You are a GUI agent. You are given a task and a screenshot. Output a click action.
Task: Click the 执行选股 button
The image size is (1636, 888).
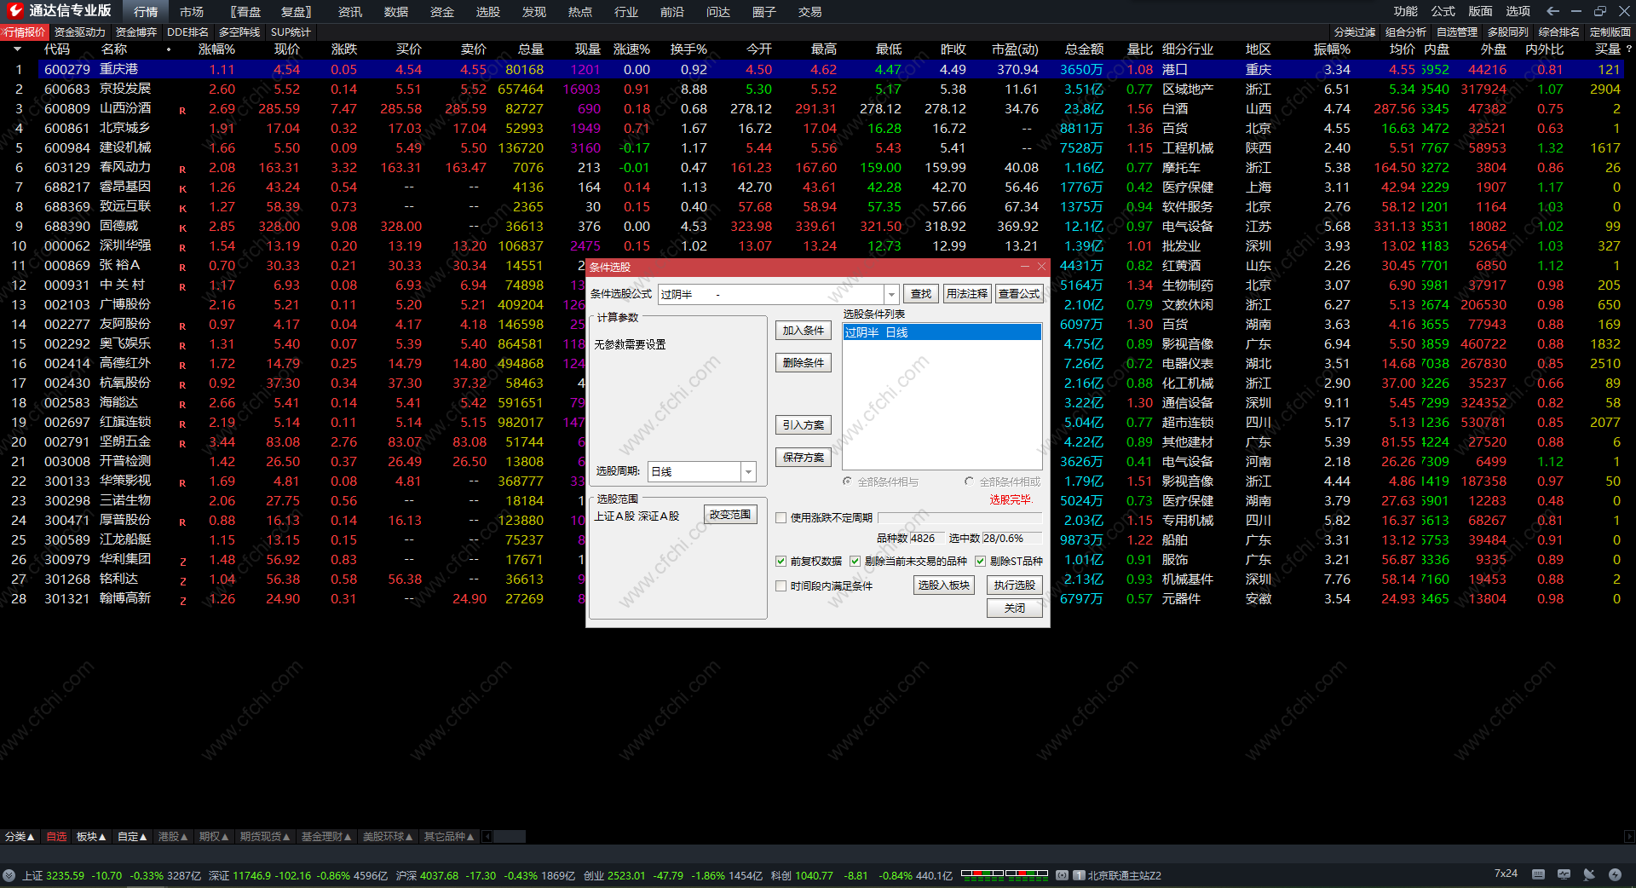1014,585
